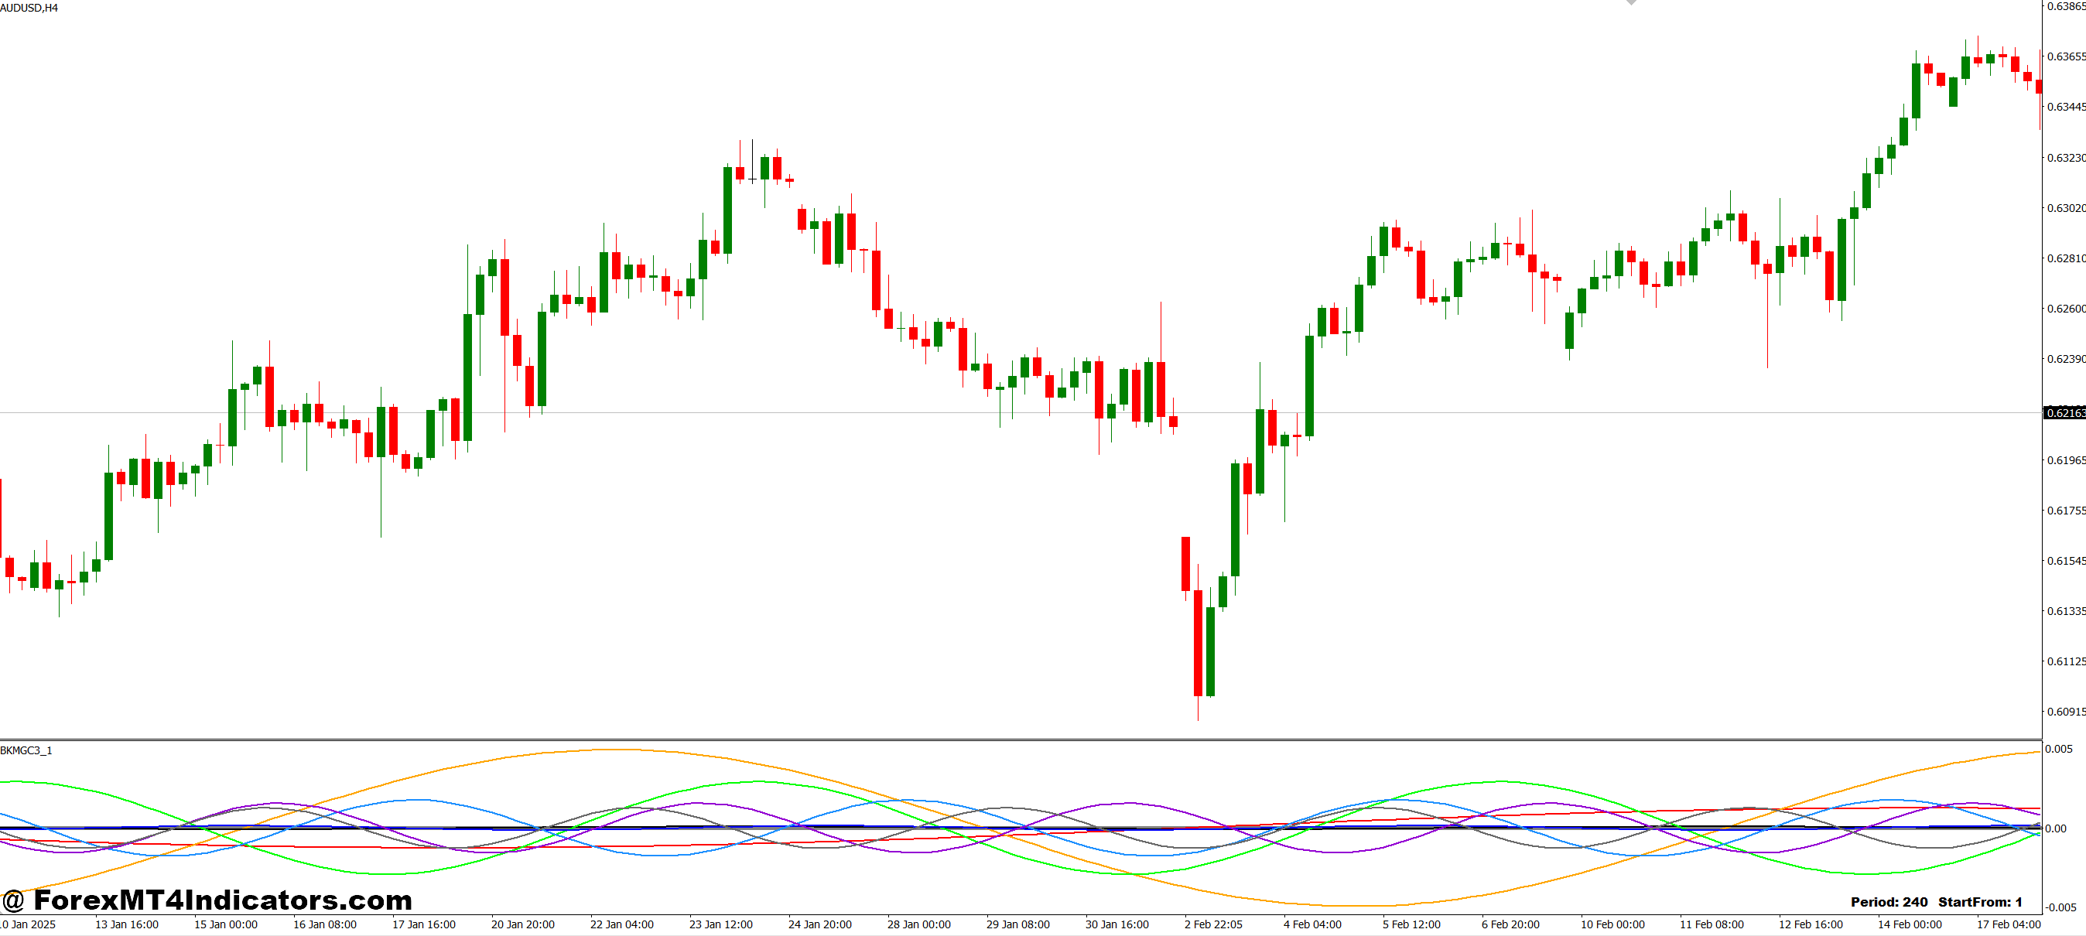Click the 17 Feb 04:00 date label
The width and height of the screenshot is (2086, 936).
coord(2009,924)
